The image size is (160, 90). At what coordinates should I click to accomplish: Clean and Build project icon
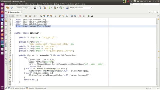coord(45,8)
